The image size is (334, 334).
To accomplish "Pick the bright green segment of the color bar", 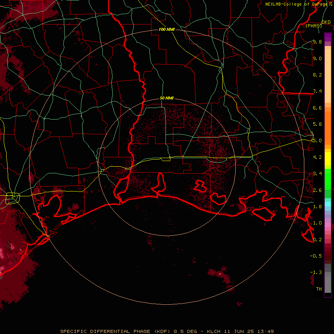I will [328, 179].
